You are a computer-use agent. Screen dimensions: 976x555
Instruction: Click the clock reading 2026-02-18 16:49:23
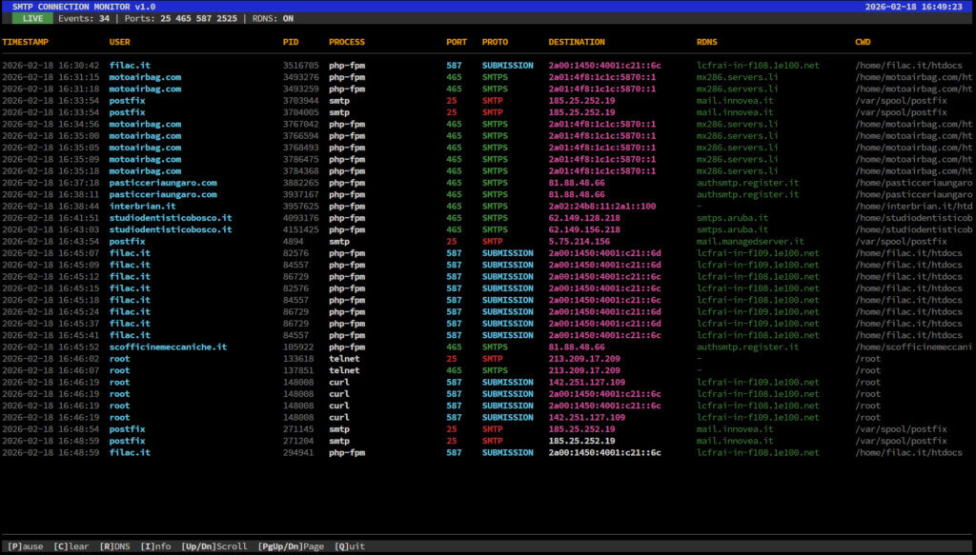914,7
